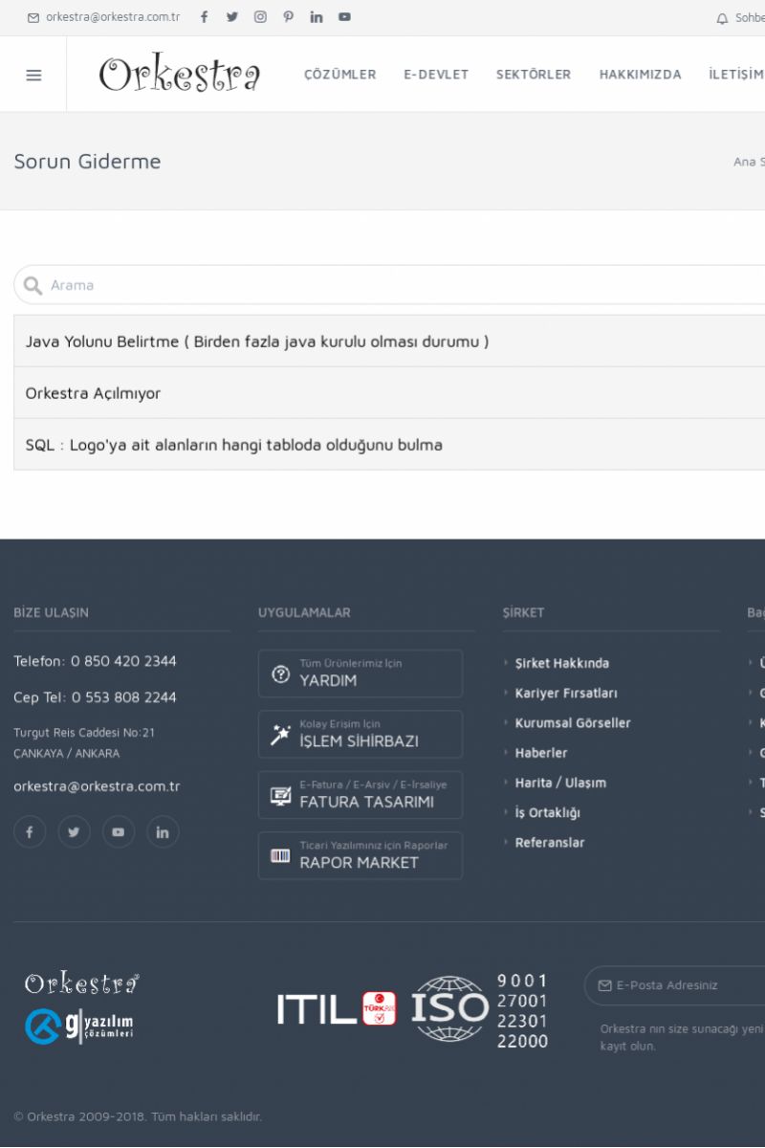765x1148 pixels.
Task: Open the Instagram icon in top bar
Action: pos(260,17)
